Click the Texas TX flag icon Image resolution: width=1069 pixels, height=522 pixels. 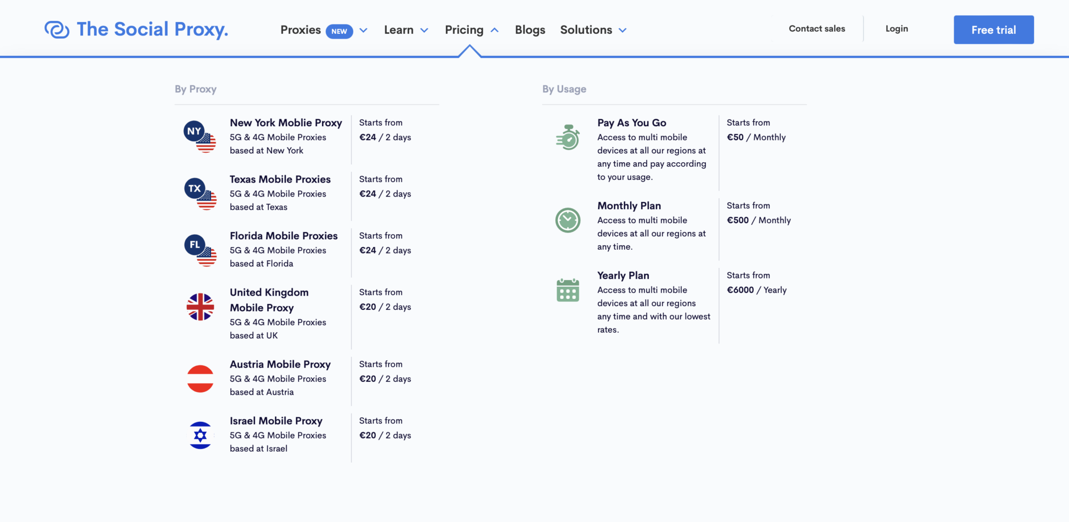point(200,194)
